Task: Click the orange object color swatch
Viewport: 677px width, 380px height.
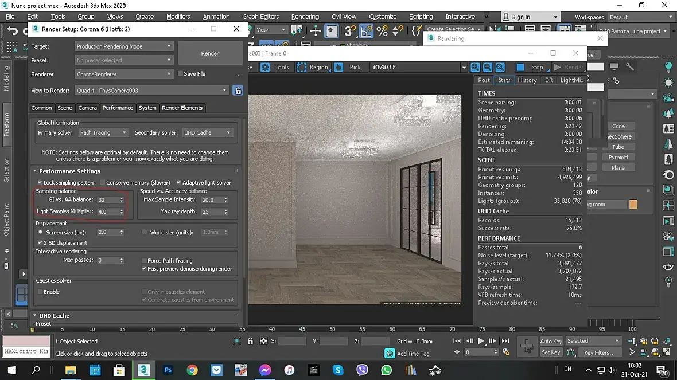Action: tap(633, 205)
